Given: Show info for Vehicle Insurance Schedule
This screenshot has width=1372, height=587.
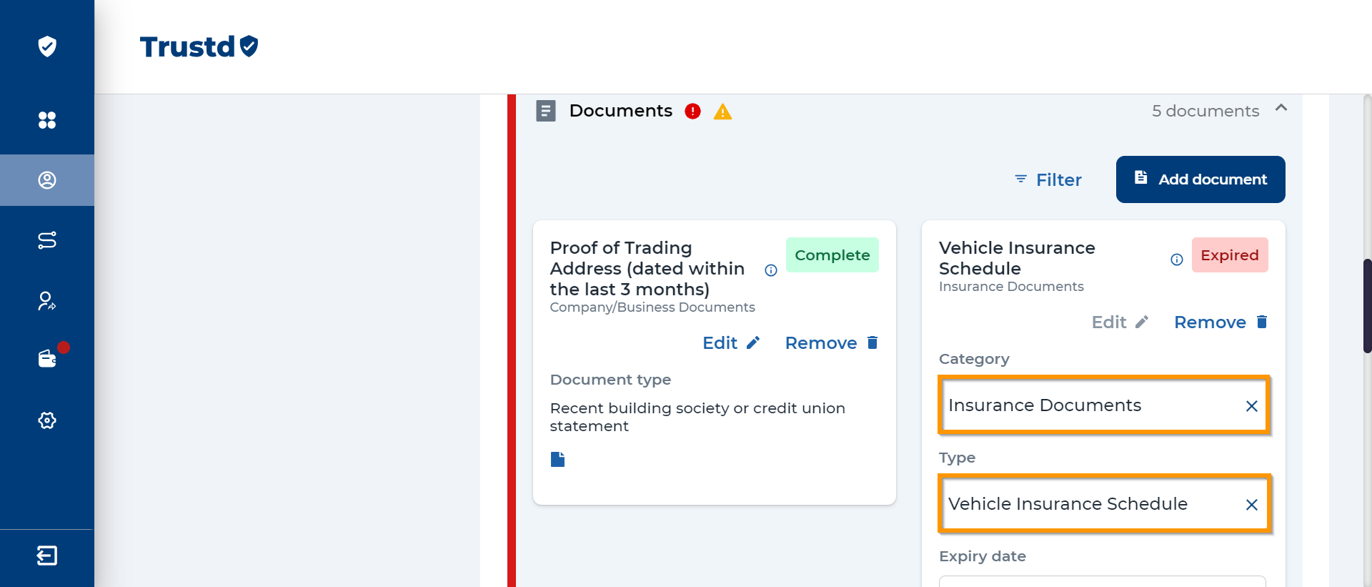Looking at the screenshot, I should pyautogui.click(x=1177, y=260).
